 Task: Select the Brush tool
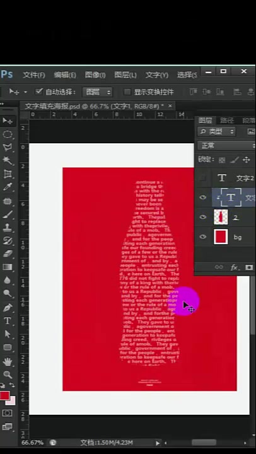coord(7,214)
